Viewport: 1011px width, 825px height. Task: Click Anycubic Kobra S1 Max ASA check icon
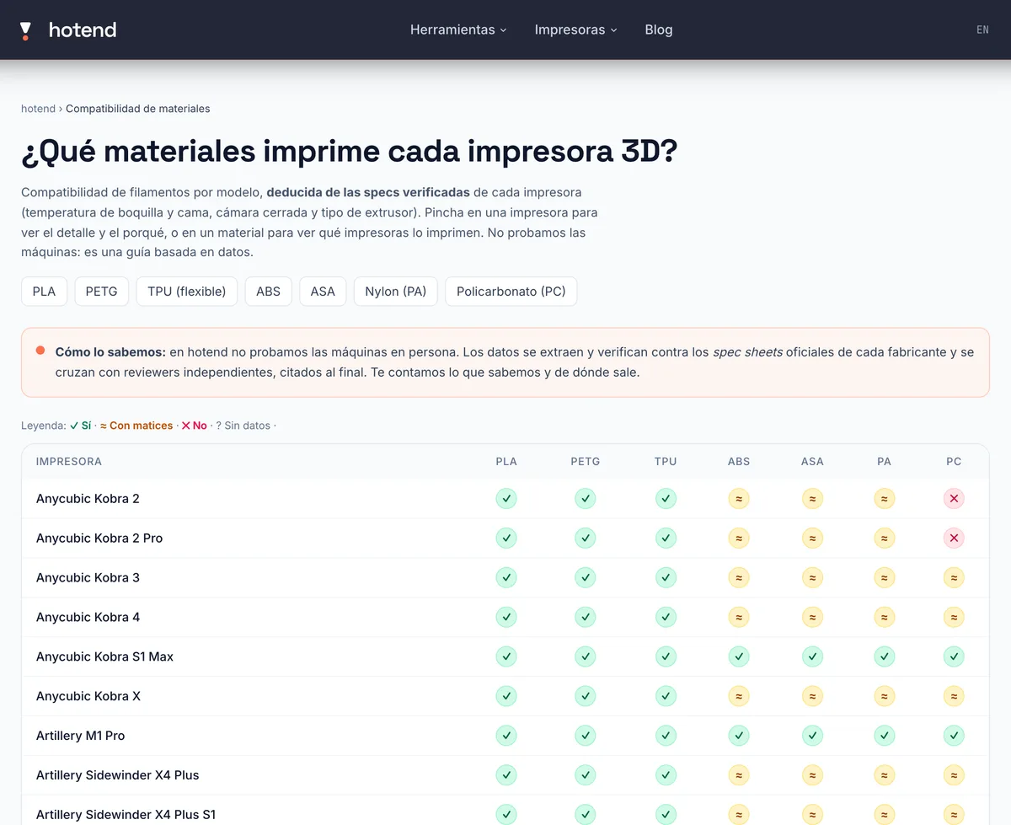(x=812, y=657)
